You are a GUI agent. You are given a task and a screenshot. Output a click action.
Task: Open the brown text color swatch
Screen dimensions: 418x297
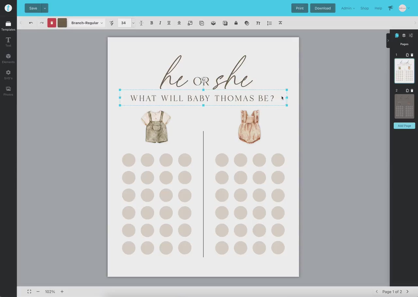(x=62, y=23)
